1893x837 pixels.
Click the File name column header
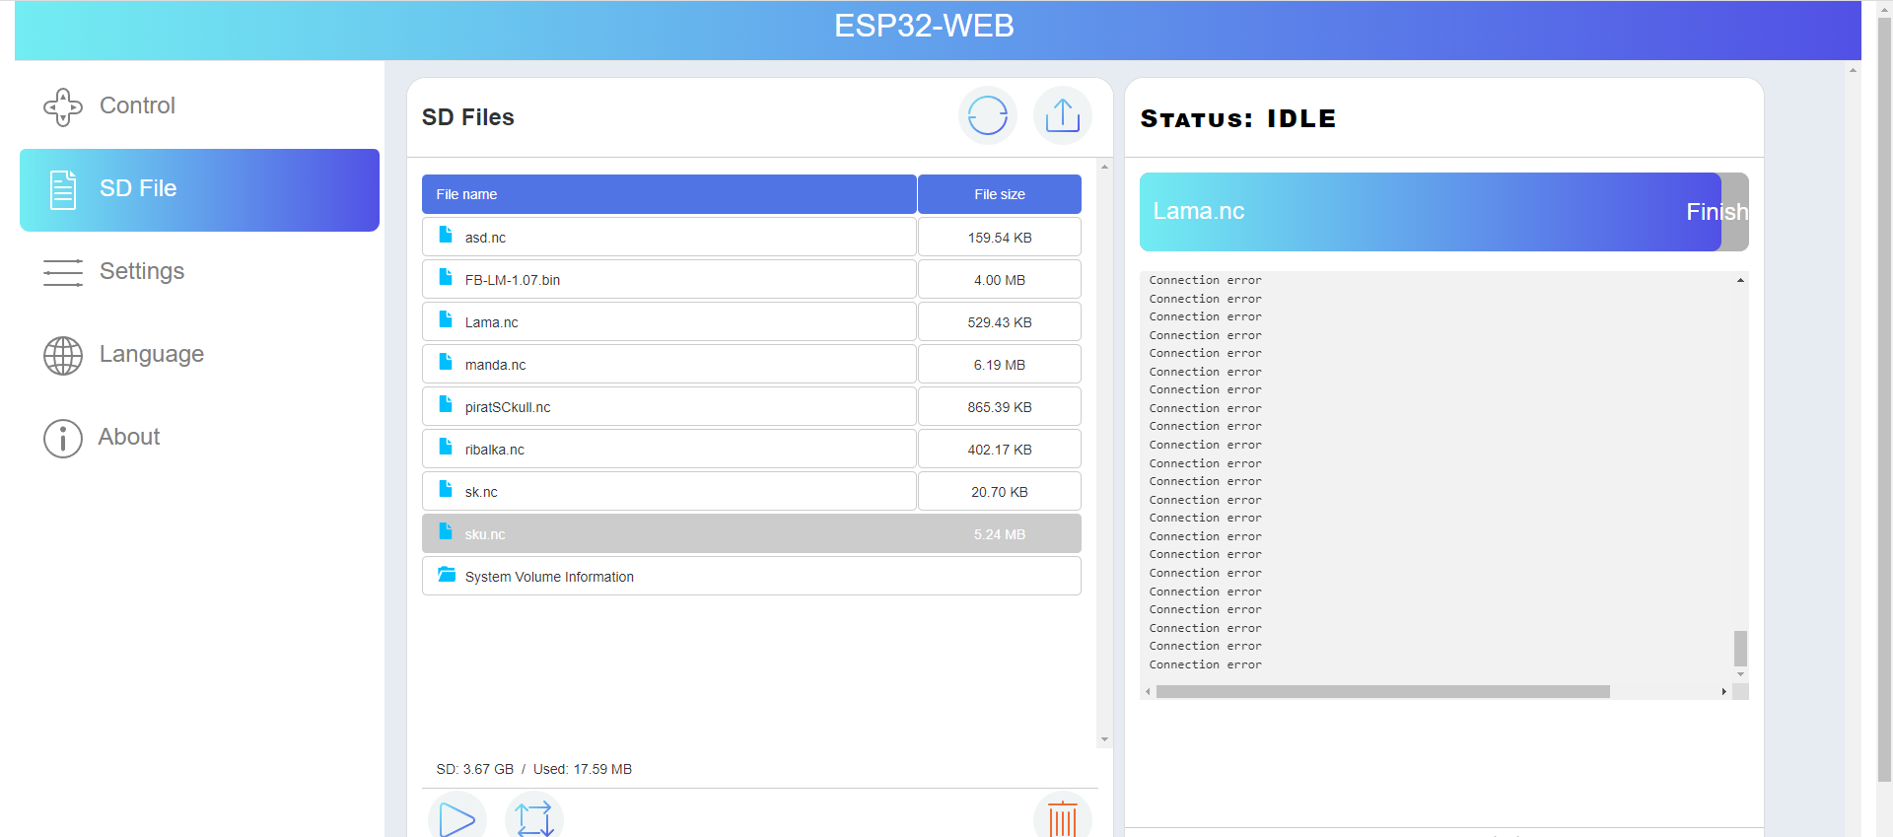(x=669, y=194)
